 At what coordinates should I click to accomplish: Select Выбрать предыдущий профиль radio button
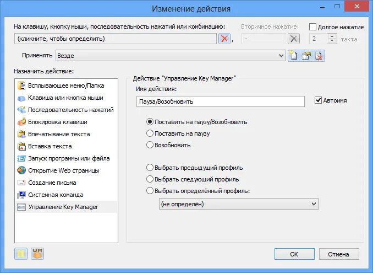[150, 167]
